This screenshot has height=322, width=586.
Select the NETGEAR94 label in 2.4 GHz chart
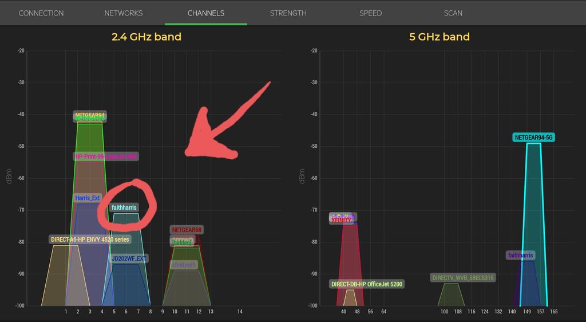(x=90, y=115)
